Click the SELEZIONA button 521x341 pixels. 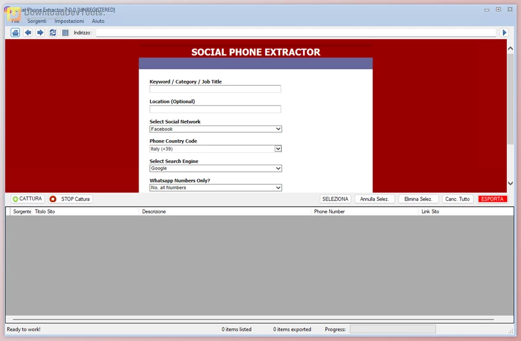pyautogui.click(x=335, y=199)
